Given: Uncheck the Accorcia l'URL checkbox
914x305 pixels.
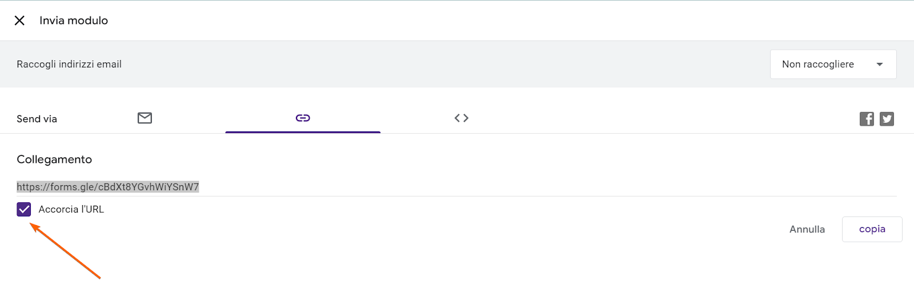Looking at the screenshot, I should [24, 210].
